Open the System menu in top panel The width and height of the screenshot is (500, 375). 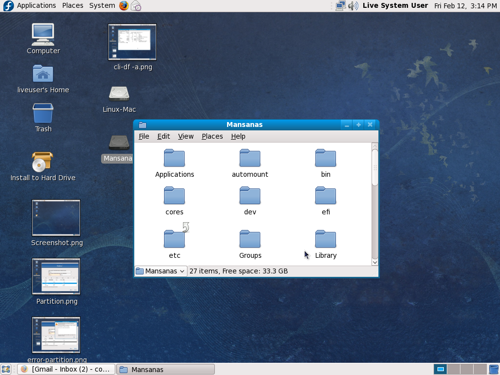[102, 5]
